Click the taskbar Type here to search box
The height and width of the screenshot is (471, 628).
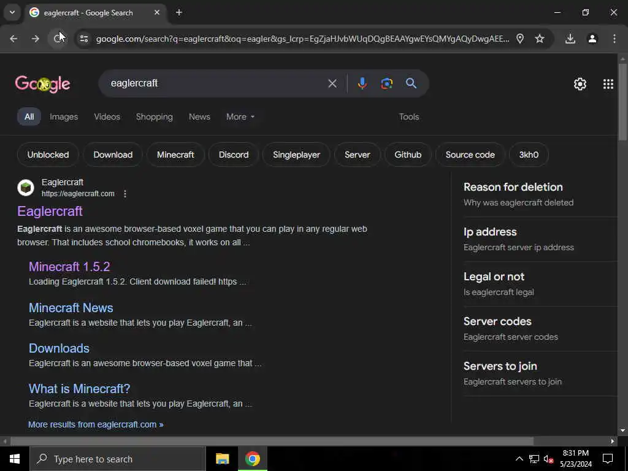pyautogui.click(x=118, y=459)
